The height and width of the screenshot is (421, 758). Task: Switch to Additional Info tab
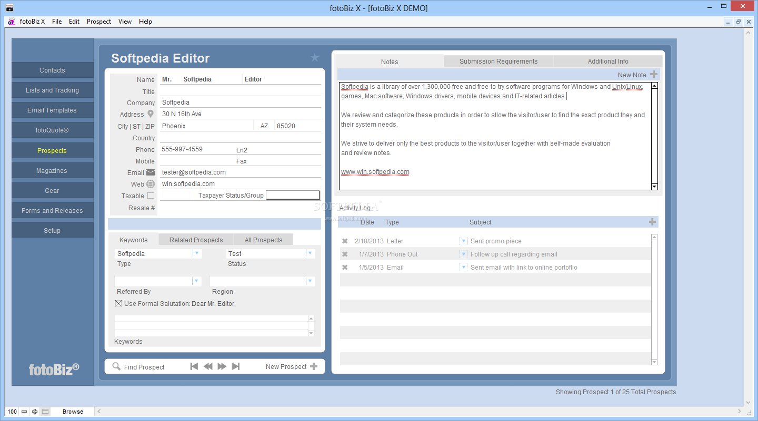[608, 61]
